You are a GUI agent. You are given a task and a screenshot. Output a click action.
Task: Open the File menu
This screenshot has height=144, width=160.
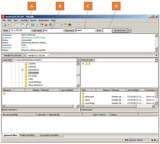[4, 20]
